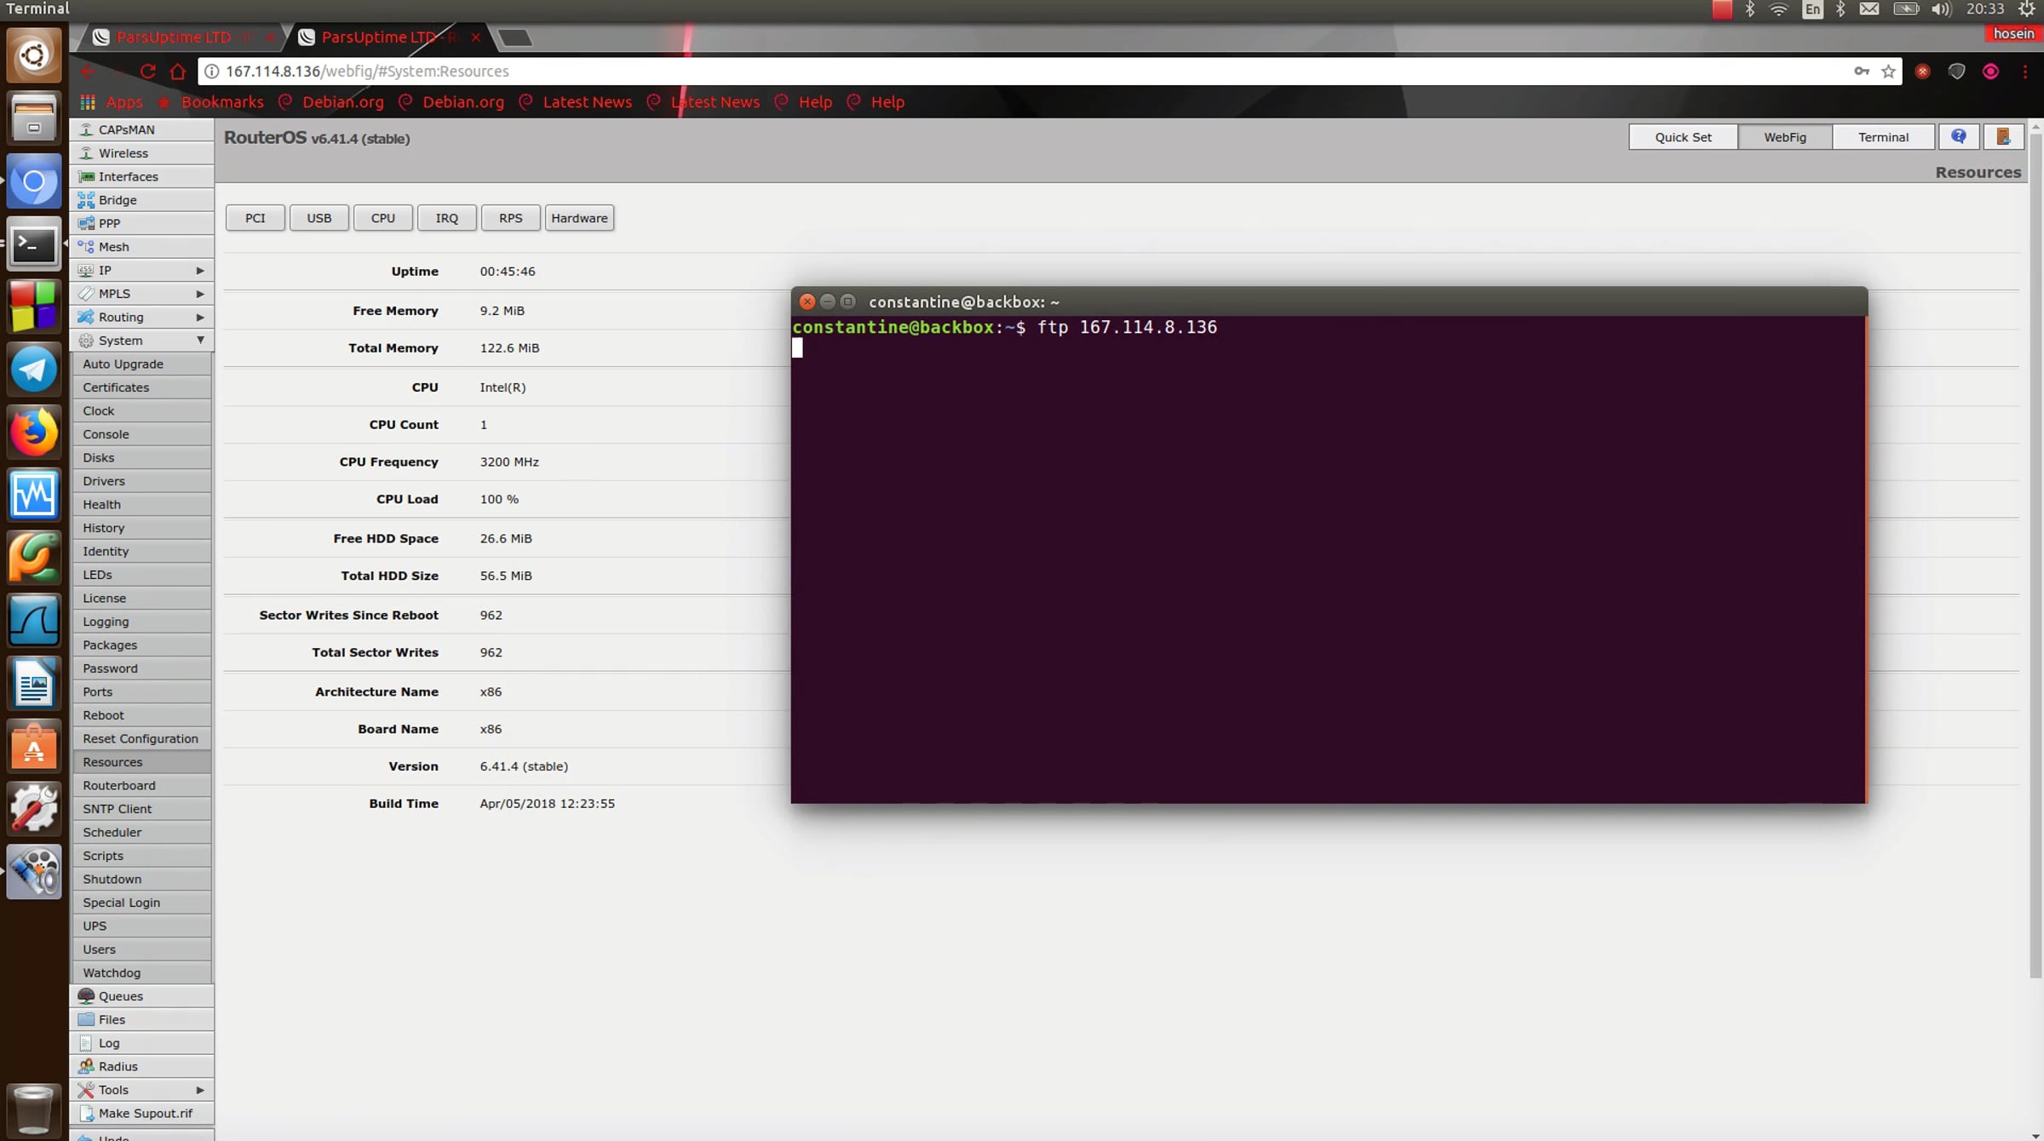
Task: Open the Wi-Fi network indicator
Action: coord(1778,9)
